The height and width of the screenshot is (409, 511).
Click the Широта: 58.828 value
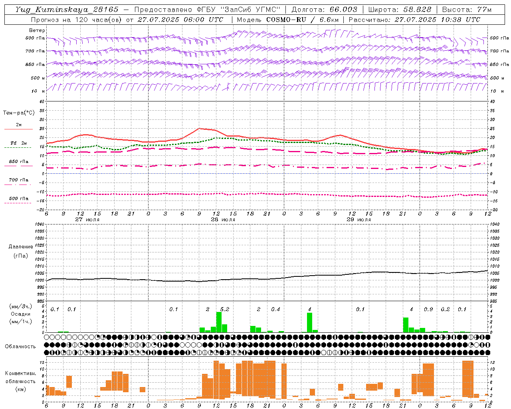tap(400, 10)
